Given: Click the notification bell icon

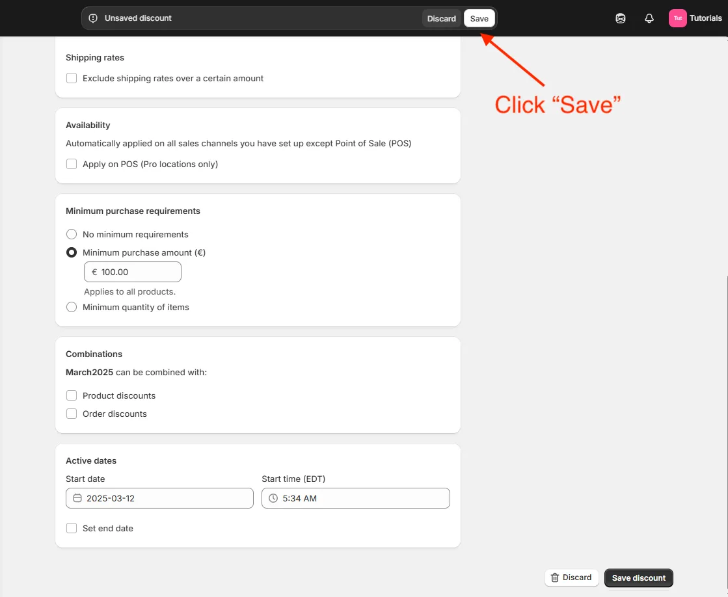Looking at the screenshot, I should [649, 18].
